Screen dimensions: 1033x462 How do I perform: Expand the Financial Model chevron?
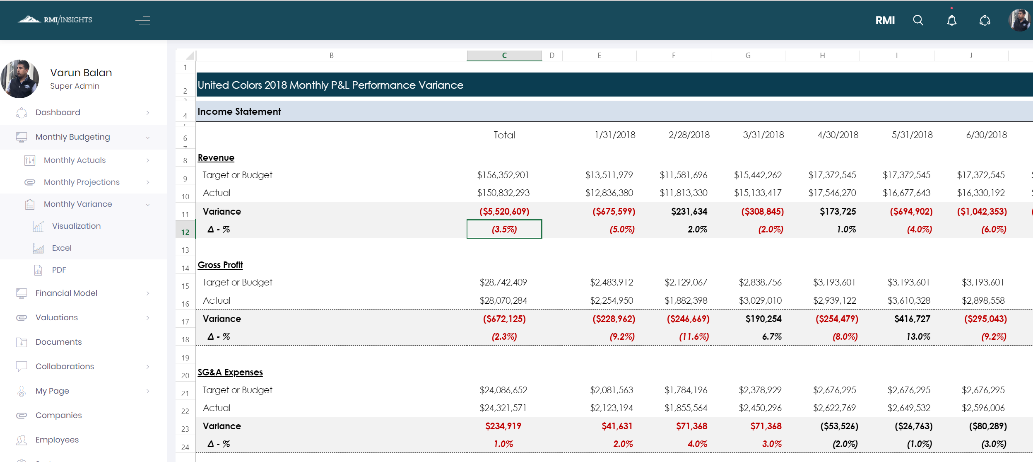[x=148, y=293]
